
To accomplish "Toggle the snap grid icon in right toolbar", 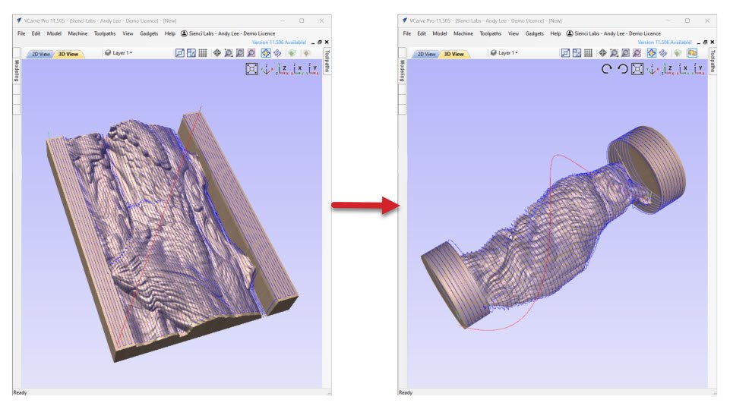I will click(589, 53).
